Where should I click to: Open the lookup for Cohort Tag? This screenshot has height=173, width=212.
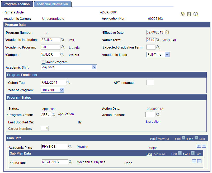point(68,82)
